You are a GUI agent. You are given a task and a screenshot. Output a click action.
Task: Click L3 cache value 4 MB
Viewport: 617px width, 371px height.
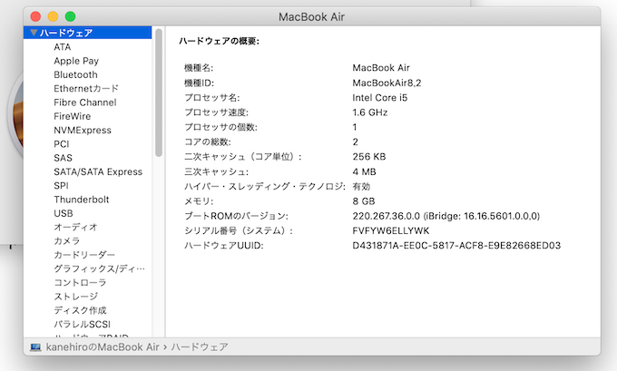(x=365, y=171)
